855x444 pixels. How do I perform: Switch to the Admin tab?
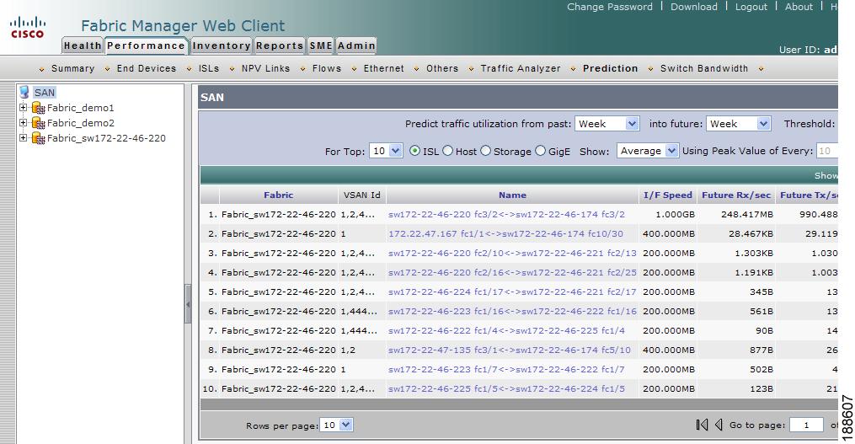point(356,45)
